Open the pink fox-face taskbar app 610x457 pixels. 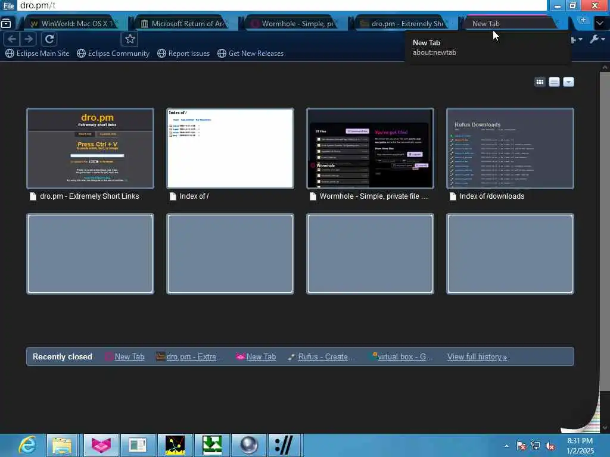coord(101,445)
